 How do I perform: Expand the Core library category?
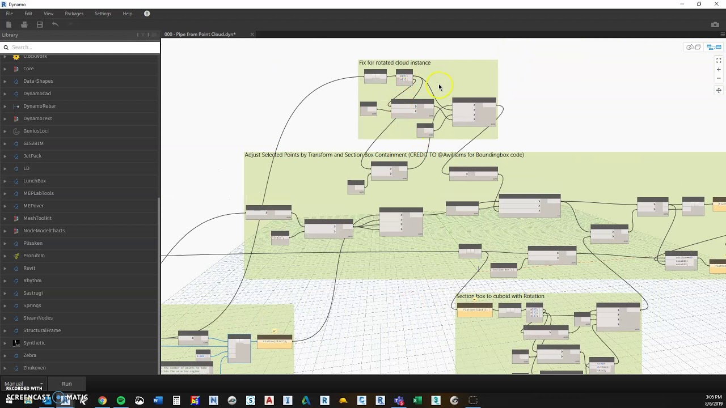click(5, 69)
